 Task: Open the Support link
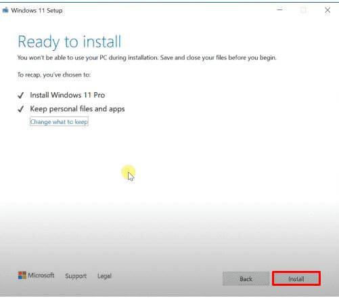(x=76, y=276)
